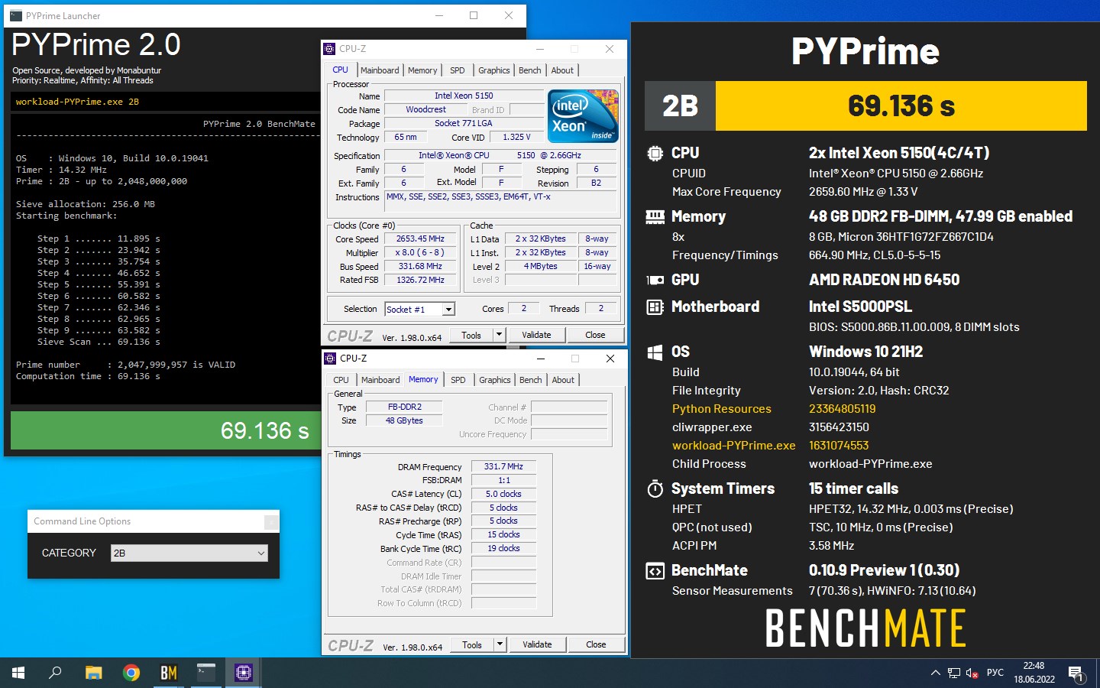Open taskbar Search magnifier
Image resolution: width=1100 pixels, height=688 pixels.
(x=55, y=673)
